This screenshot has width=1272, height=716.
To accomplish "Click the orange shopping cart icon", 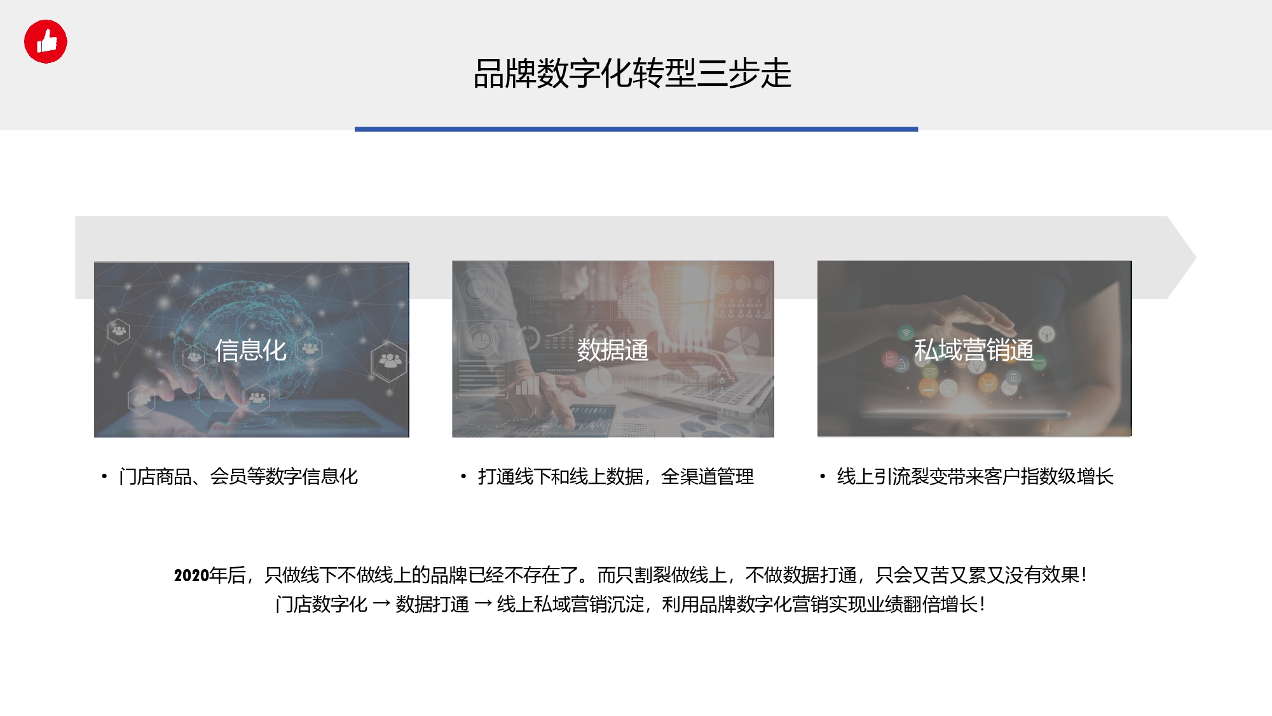I will click(x=988, y=383).
